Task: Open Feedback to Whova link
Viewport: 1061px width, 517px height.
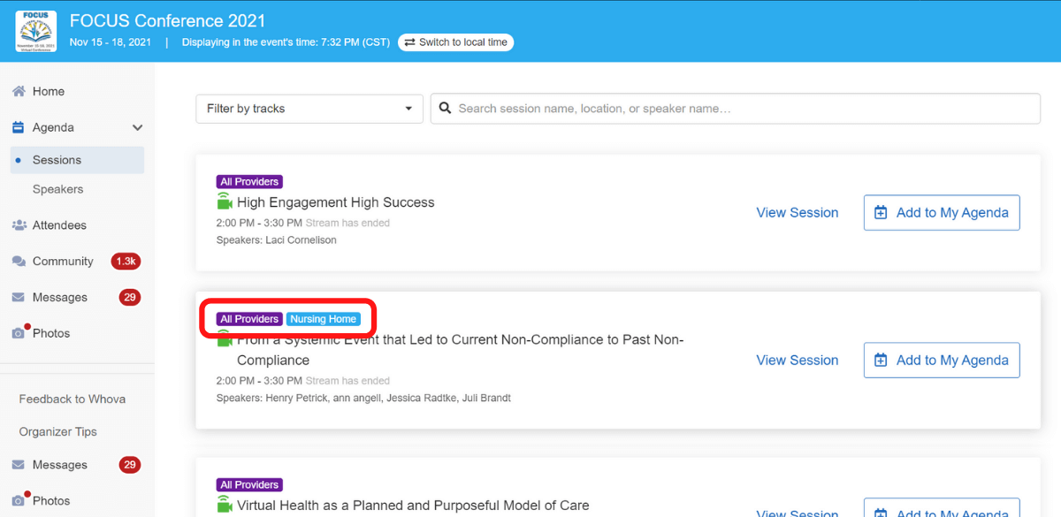Action: tap(73, 399)
